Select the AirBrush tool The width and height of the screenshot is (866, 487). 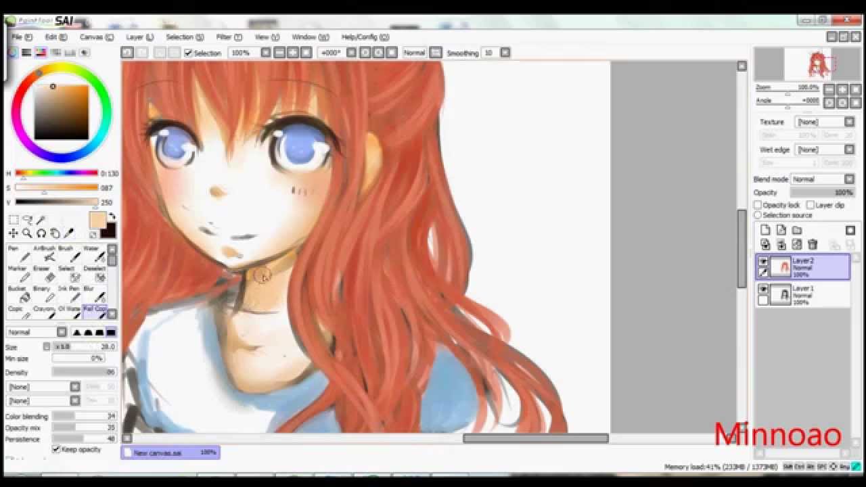[44, 253]
